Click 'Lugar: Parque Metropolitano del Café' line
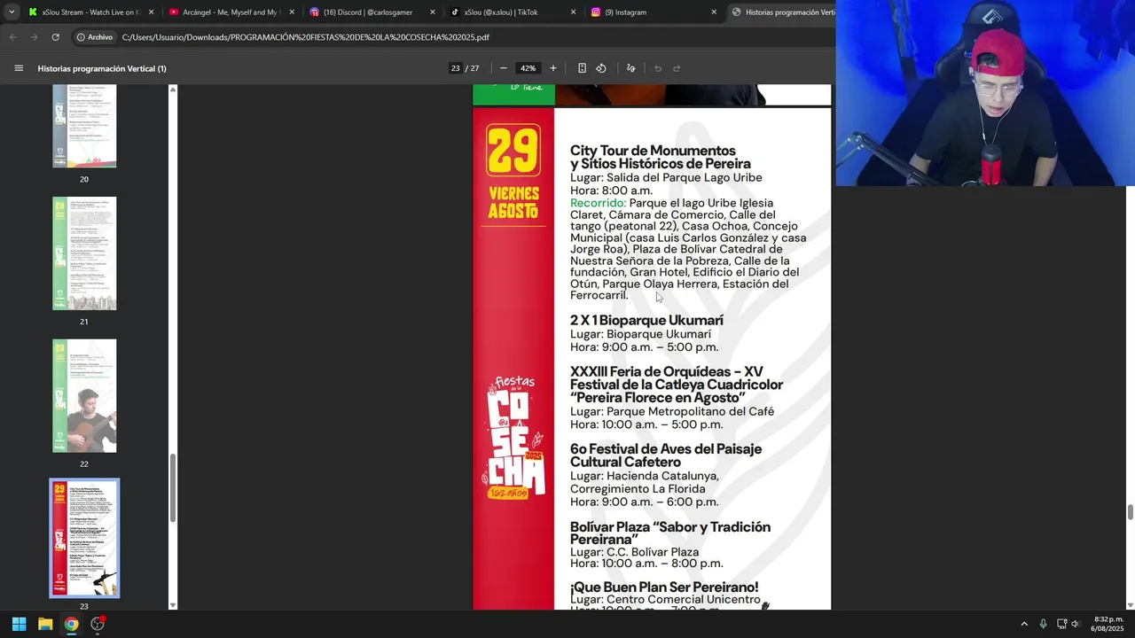Screen dimensions: 1135x638 [x=672, y=411]
